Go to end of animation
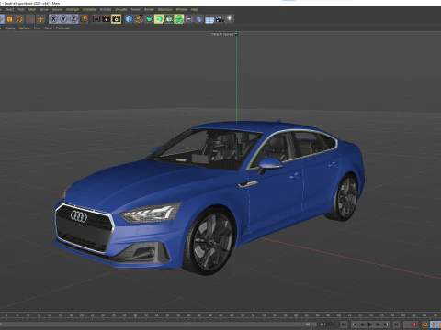 396,324
